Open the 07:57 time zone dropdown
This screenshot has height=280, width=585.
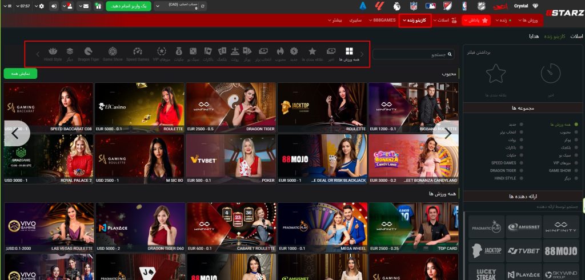coord(23,6)
